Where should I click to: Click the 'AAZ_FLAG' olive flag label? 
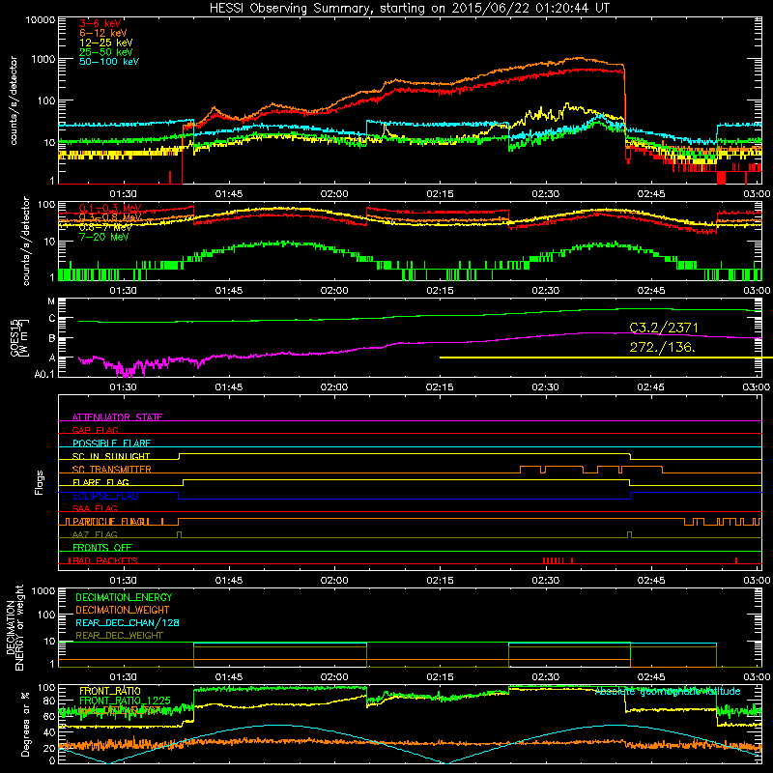[95, 534]
